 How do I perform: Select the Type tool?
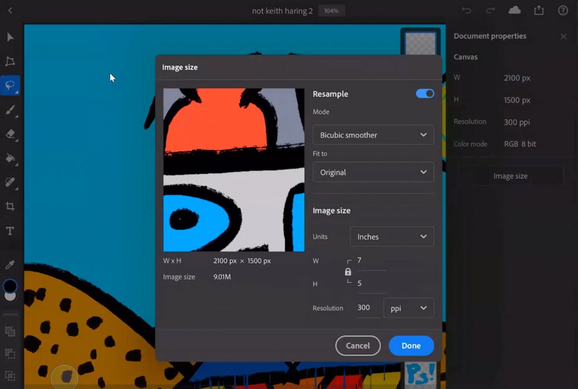[x=11, y=231]
